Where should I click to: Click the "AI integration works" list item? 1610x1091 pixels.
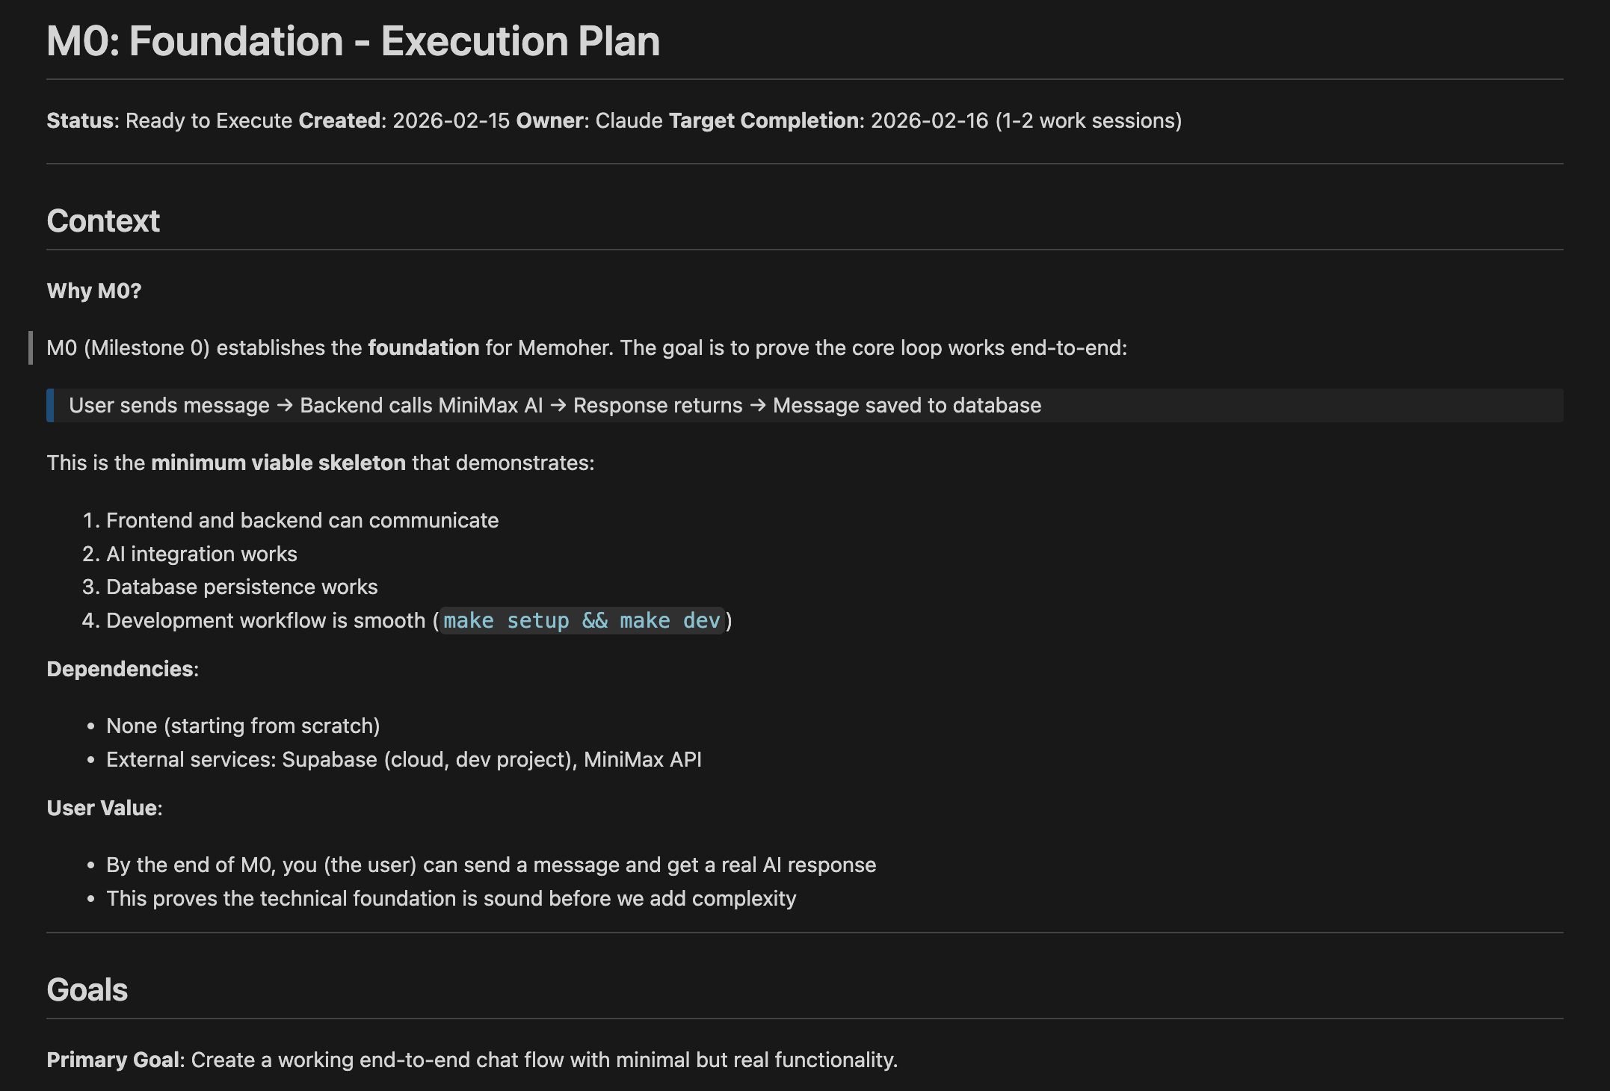(202, 554)
